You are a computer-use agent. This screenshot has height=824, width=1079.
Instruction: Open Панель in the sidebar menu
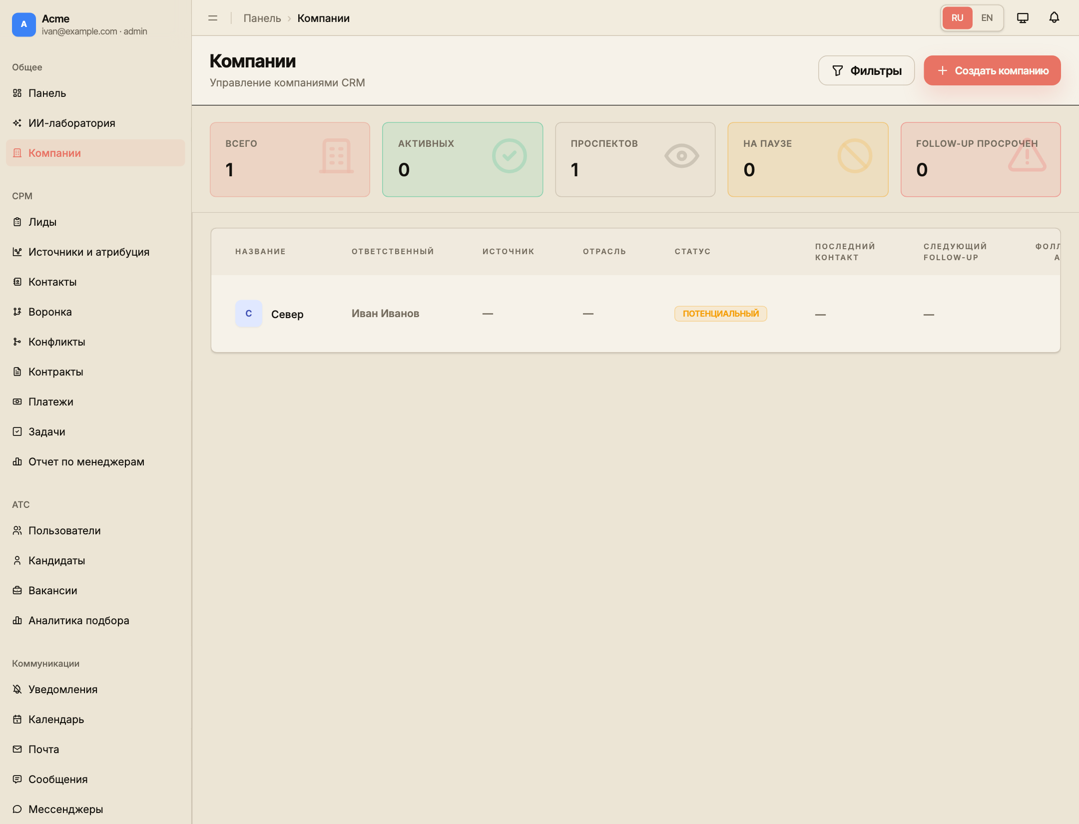pyautogui.click(x=95, y=93)
